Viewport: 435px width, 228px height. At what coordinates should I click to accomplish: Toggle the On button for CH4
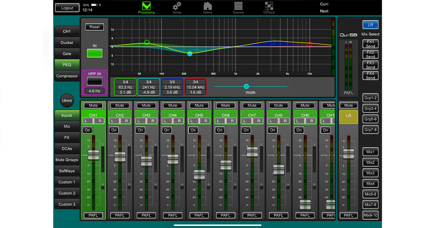point(167,130)
